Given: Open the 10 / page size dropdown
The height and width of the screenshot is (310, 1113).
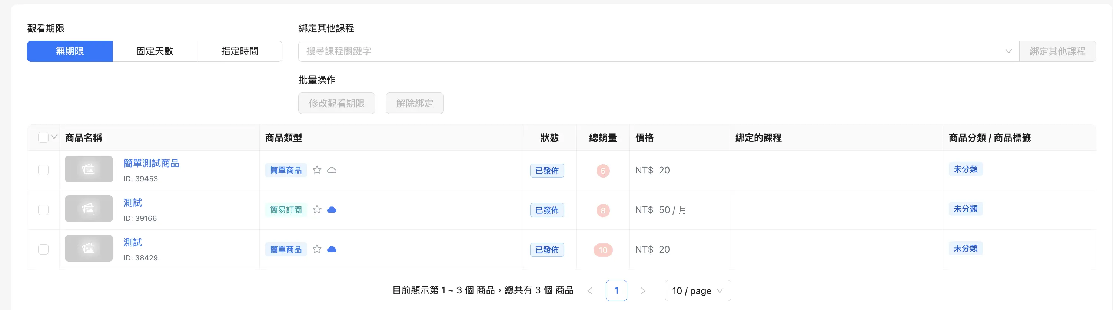Looking at the screenshot, I should (698, 291).
